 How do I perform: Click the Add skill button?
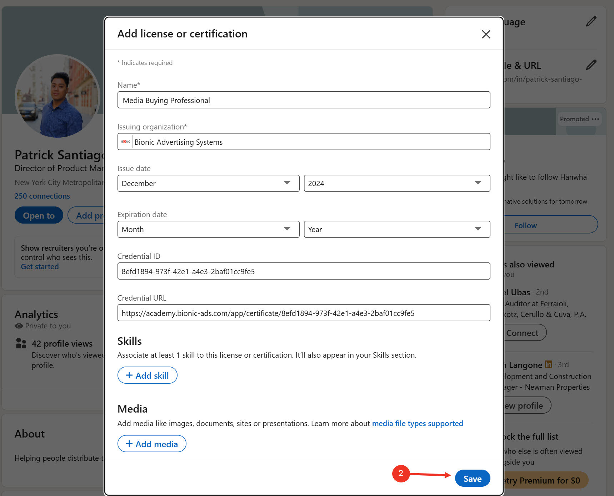point(147,375)
